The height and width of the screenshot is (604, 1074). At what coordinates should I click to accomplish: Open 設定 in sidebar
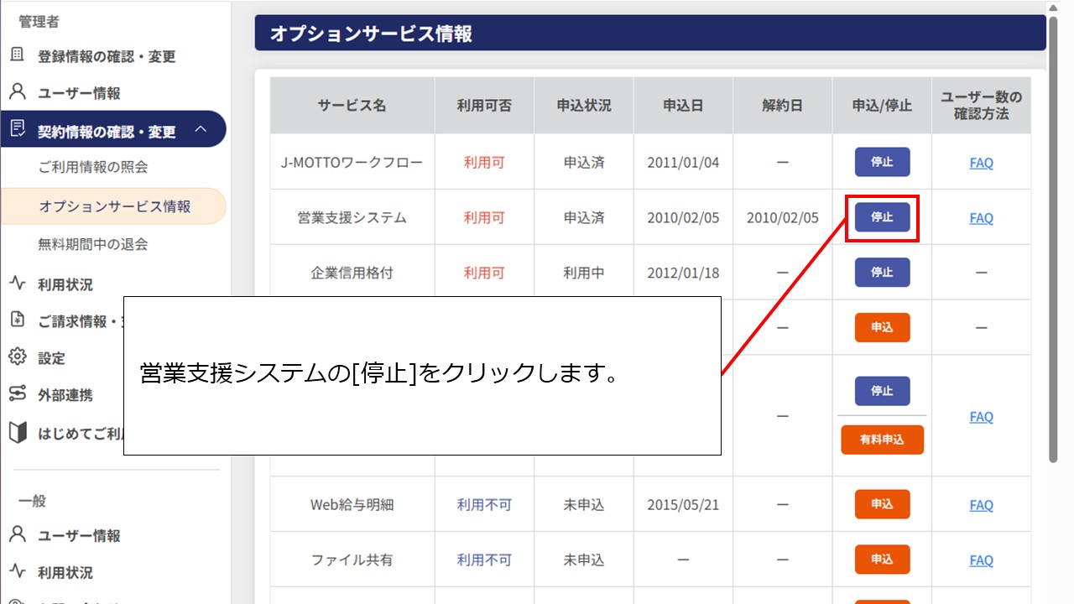click(x=51, y=358)
